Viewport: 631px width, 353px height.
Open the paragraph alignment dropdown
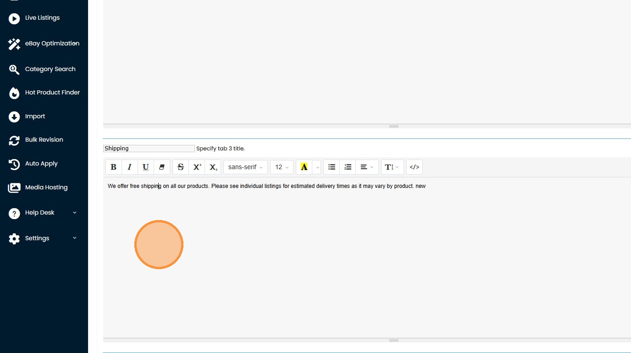pos(367,167)
